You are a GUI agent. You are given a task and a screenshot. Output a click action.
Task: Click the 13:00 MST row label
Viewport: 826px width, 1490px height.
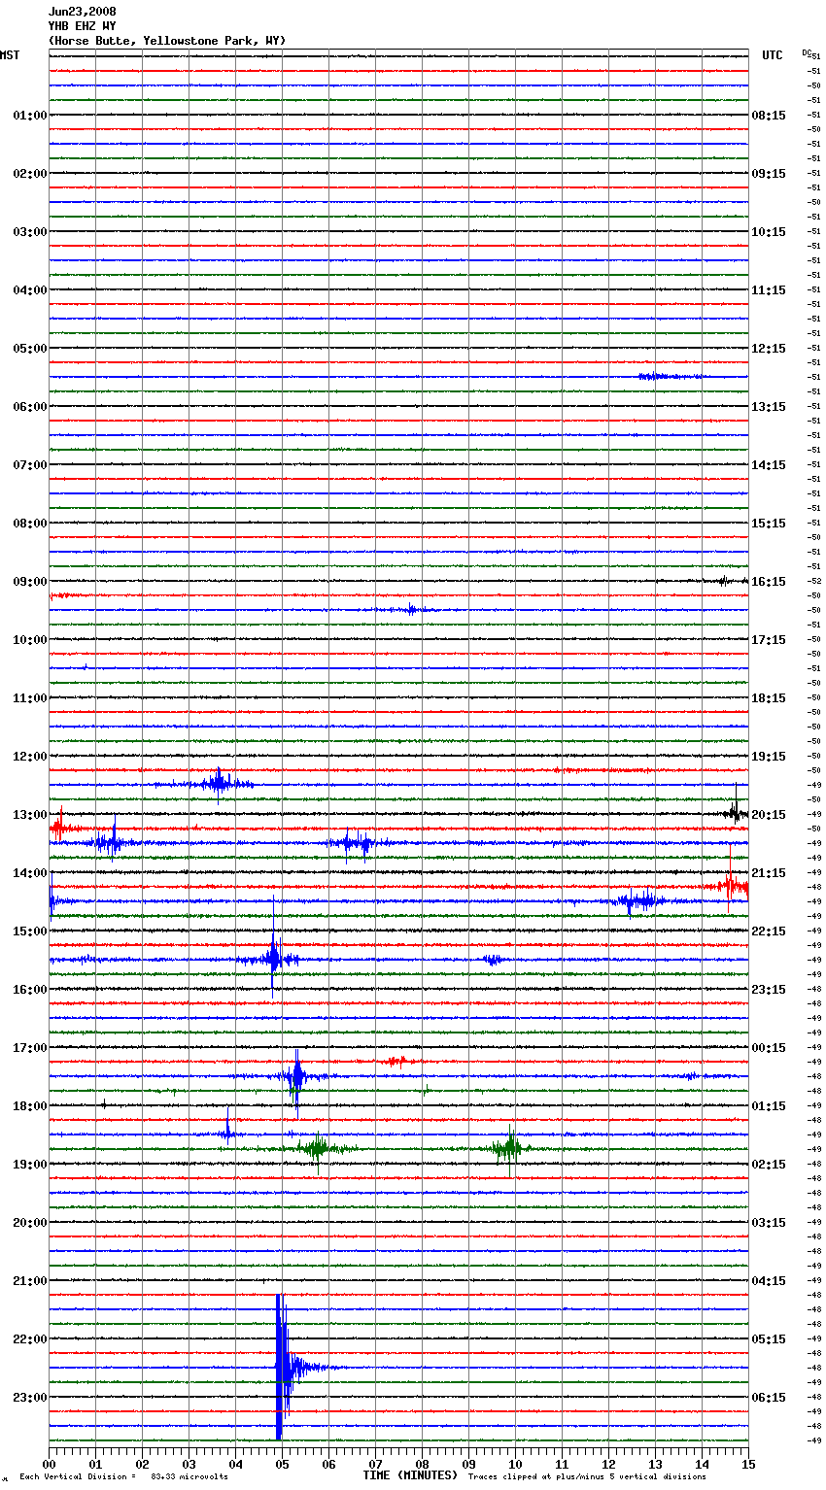point(30,815)
